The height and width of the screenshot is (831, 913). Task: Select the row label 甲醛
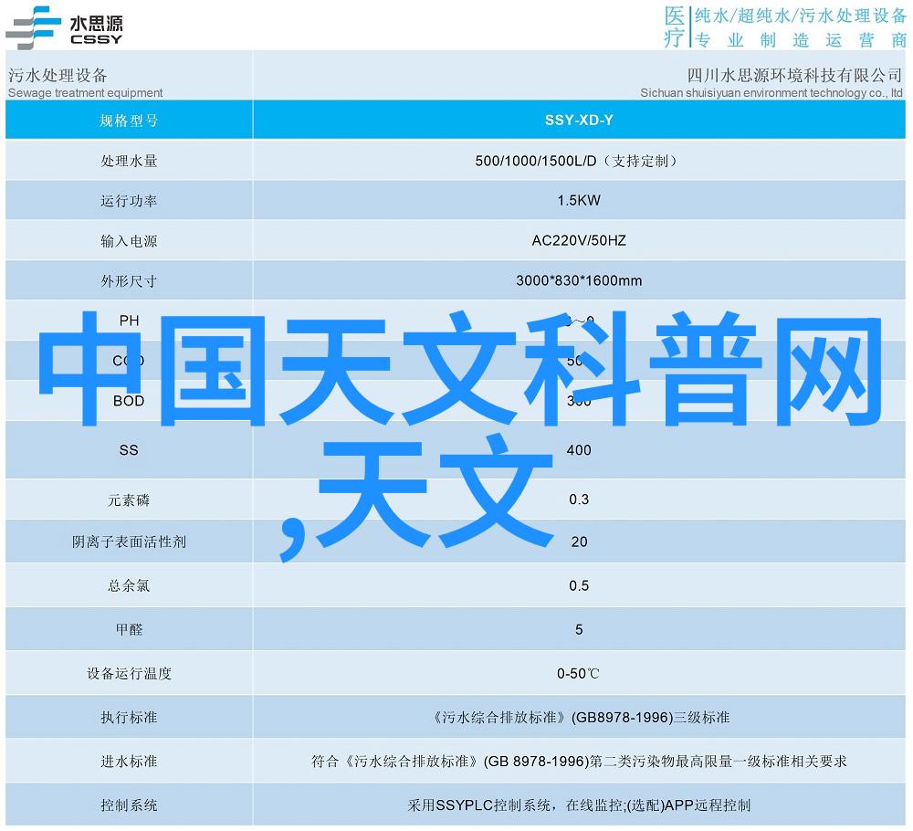pyautogui.click(x=129, y=629)
